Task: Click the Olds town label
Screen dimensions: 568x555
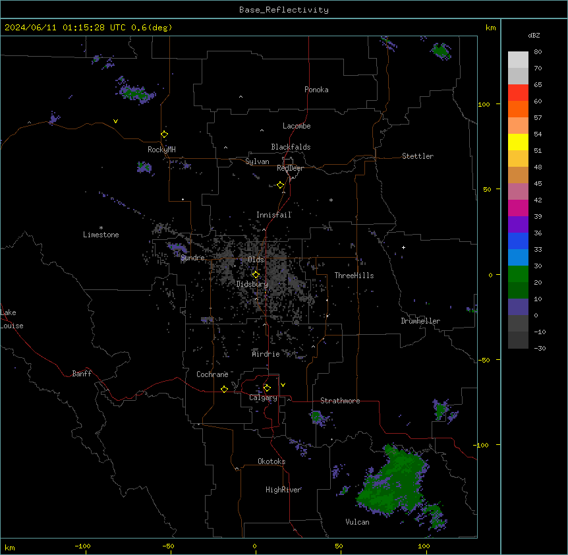Action: (x=256, y=260)
